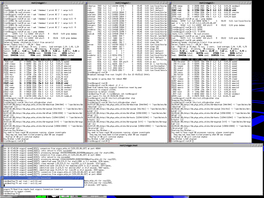
Task: Maximize the root@wiggis:/root log window
Action: tap(258, 146)
